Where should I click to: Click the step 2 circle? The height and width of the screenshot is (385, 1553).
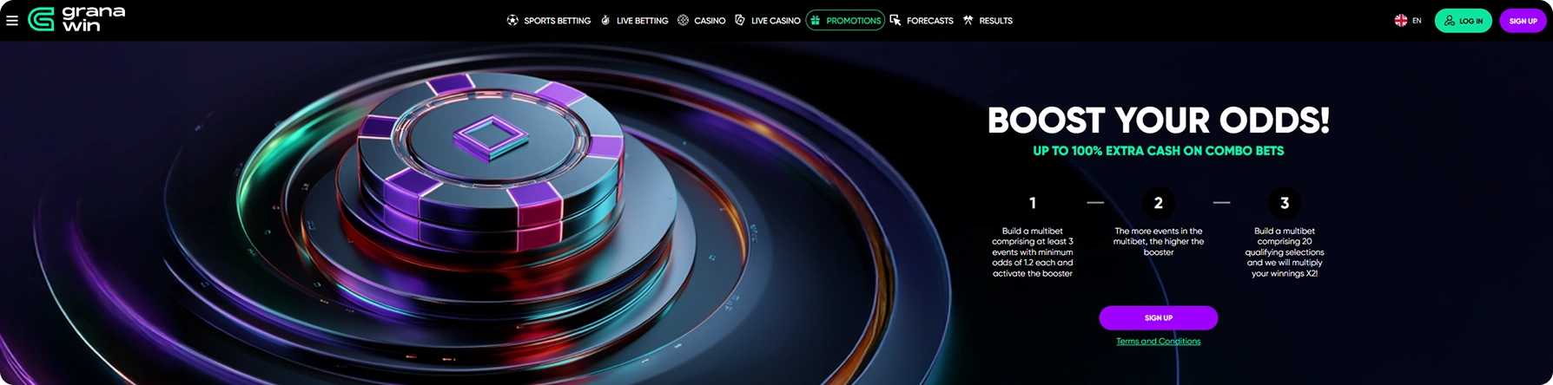click(1158, 203)
